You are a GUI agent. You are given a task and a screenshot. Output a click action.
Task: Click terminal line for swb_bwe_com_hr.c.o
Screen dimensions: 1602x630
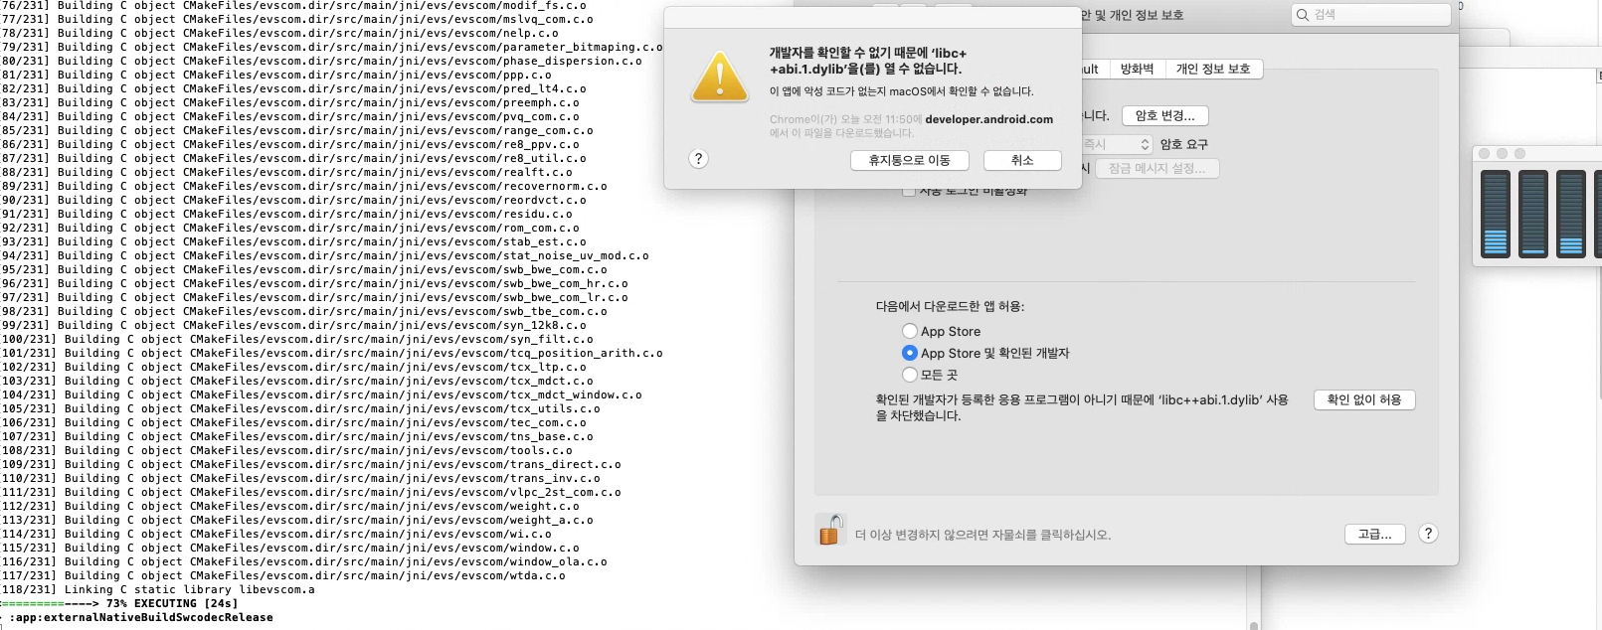pyautogui.click(x=315, y=283)
